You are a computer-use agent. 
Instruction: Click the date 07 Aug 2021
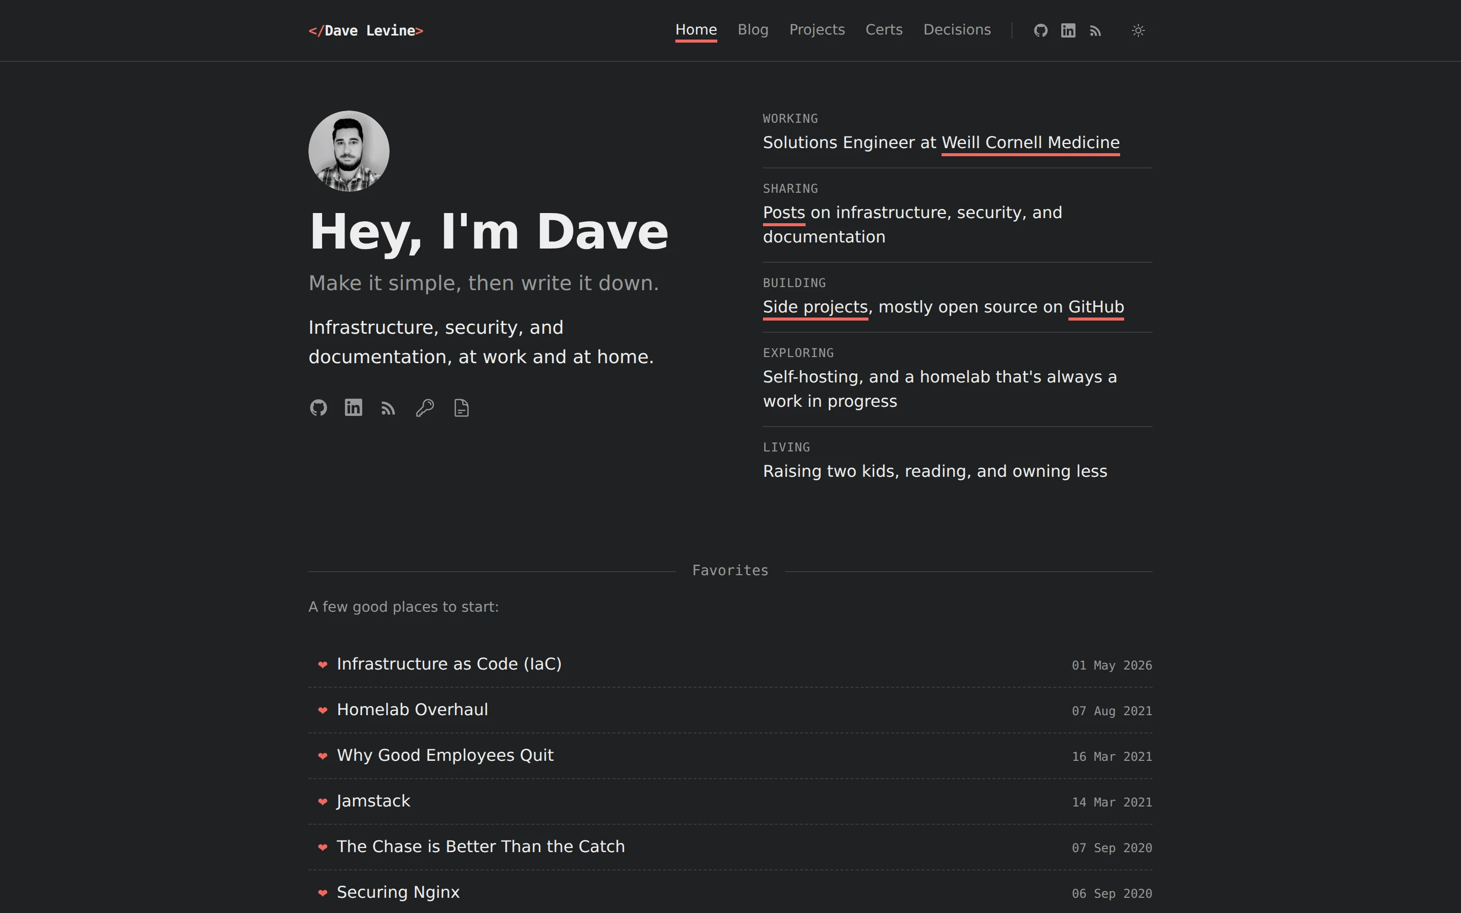click(x=1111, y=711)
